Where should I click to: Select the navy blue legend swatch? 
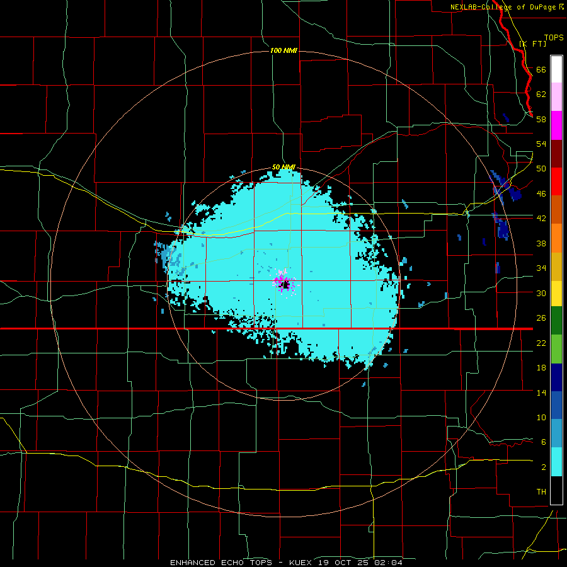click(556, 378)
